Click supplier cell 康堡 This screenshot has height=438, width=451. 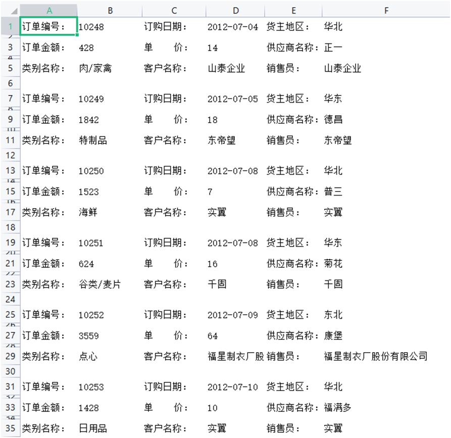pos(386,335)
